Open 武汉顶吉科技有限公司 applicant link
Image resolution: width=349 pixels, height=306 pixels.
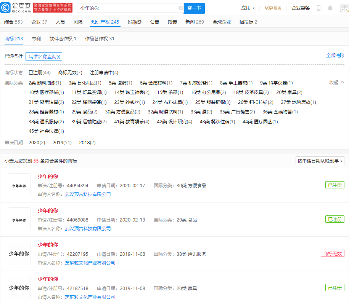[88, 194]
